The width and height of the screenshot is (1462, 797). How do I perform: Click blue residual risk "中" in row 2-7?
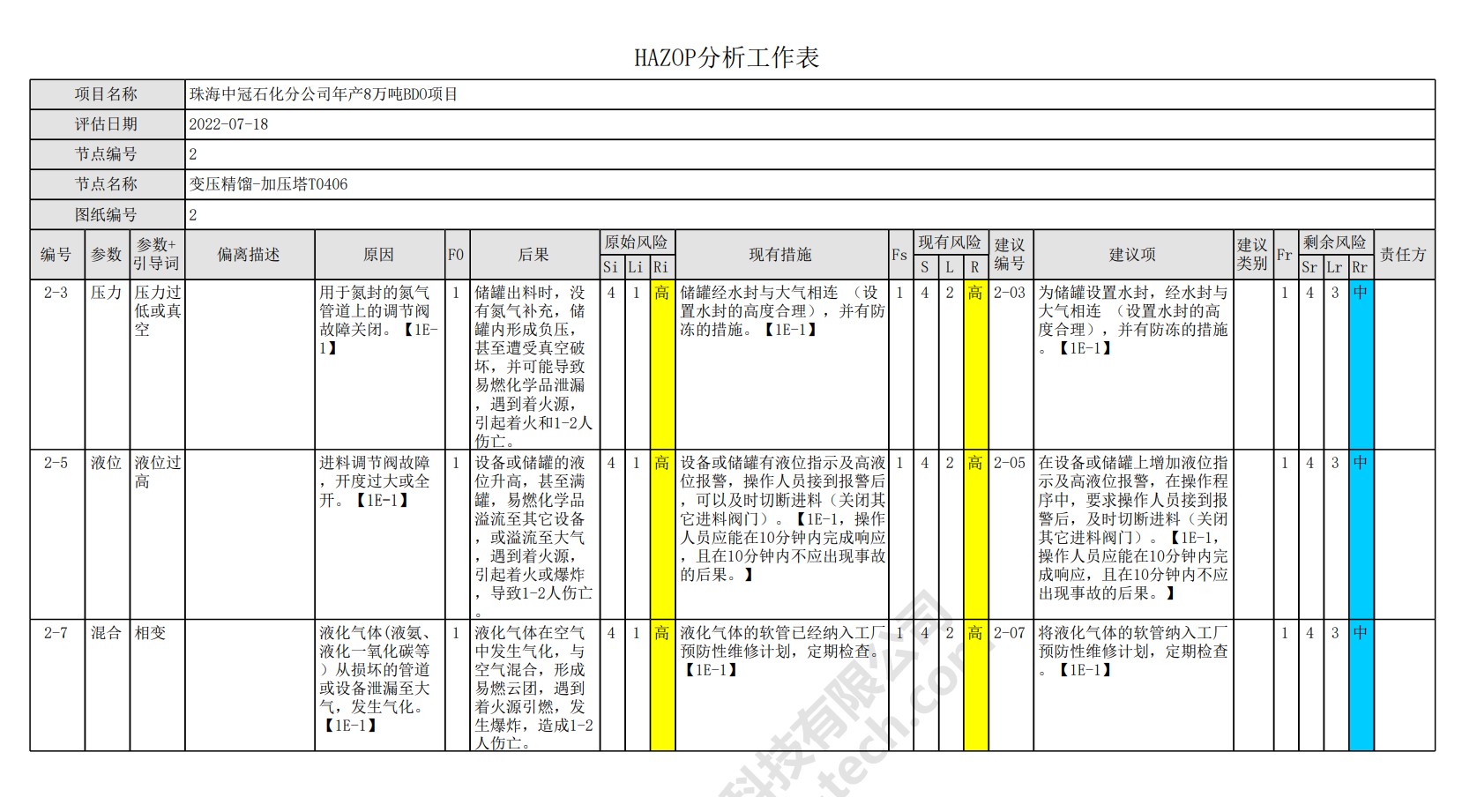1361,685
